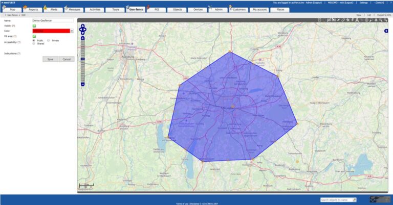The height and width of the screenshot is (205, 393).
Task: Click the Name field containing Demo Geofence
Action: [x=53, y=20]
